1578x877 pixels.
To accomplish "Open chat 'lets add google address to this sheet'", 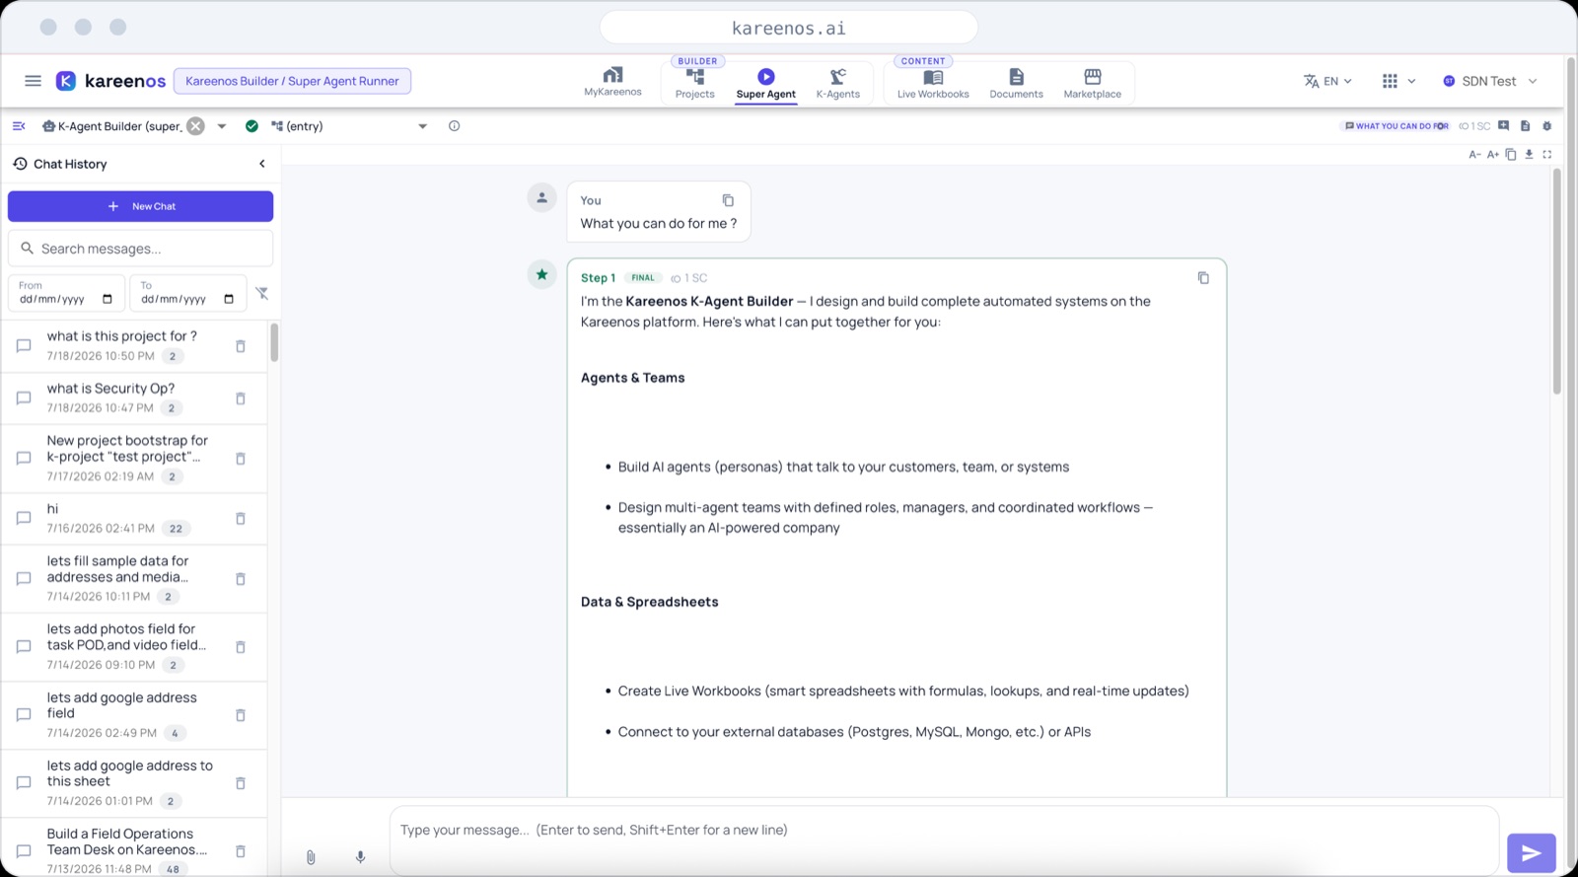I will click(133, 783).
